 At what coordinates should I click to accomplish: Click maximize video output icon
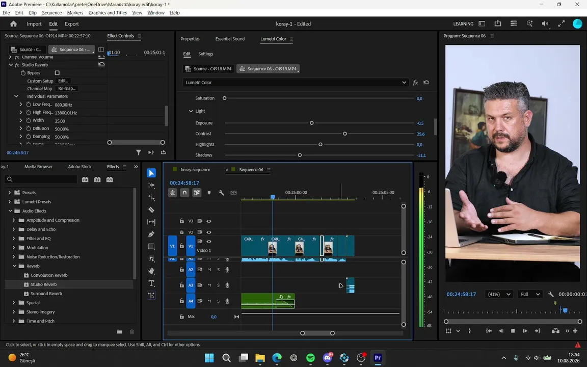(x=561, y=23)
